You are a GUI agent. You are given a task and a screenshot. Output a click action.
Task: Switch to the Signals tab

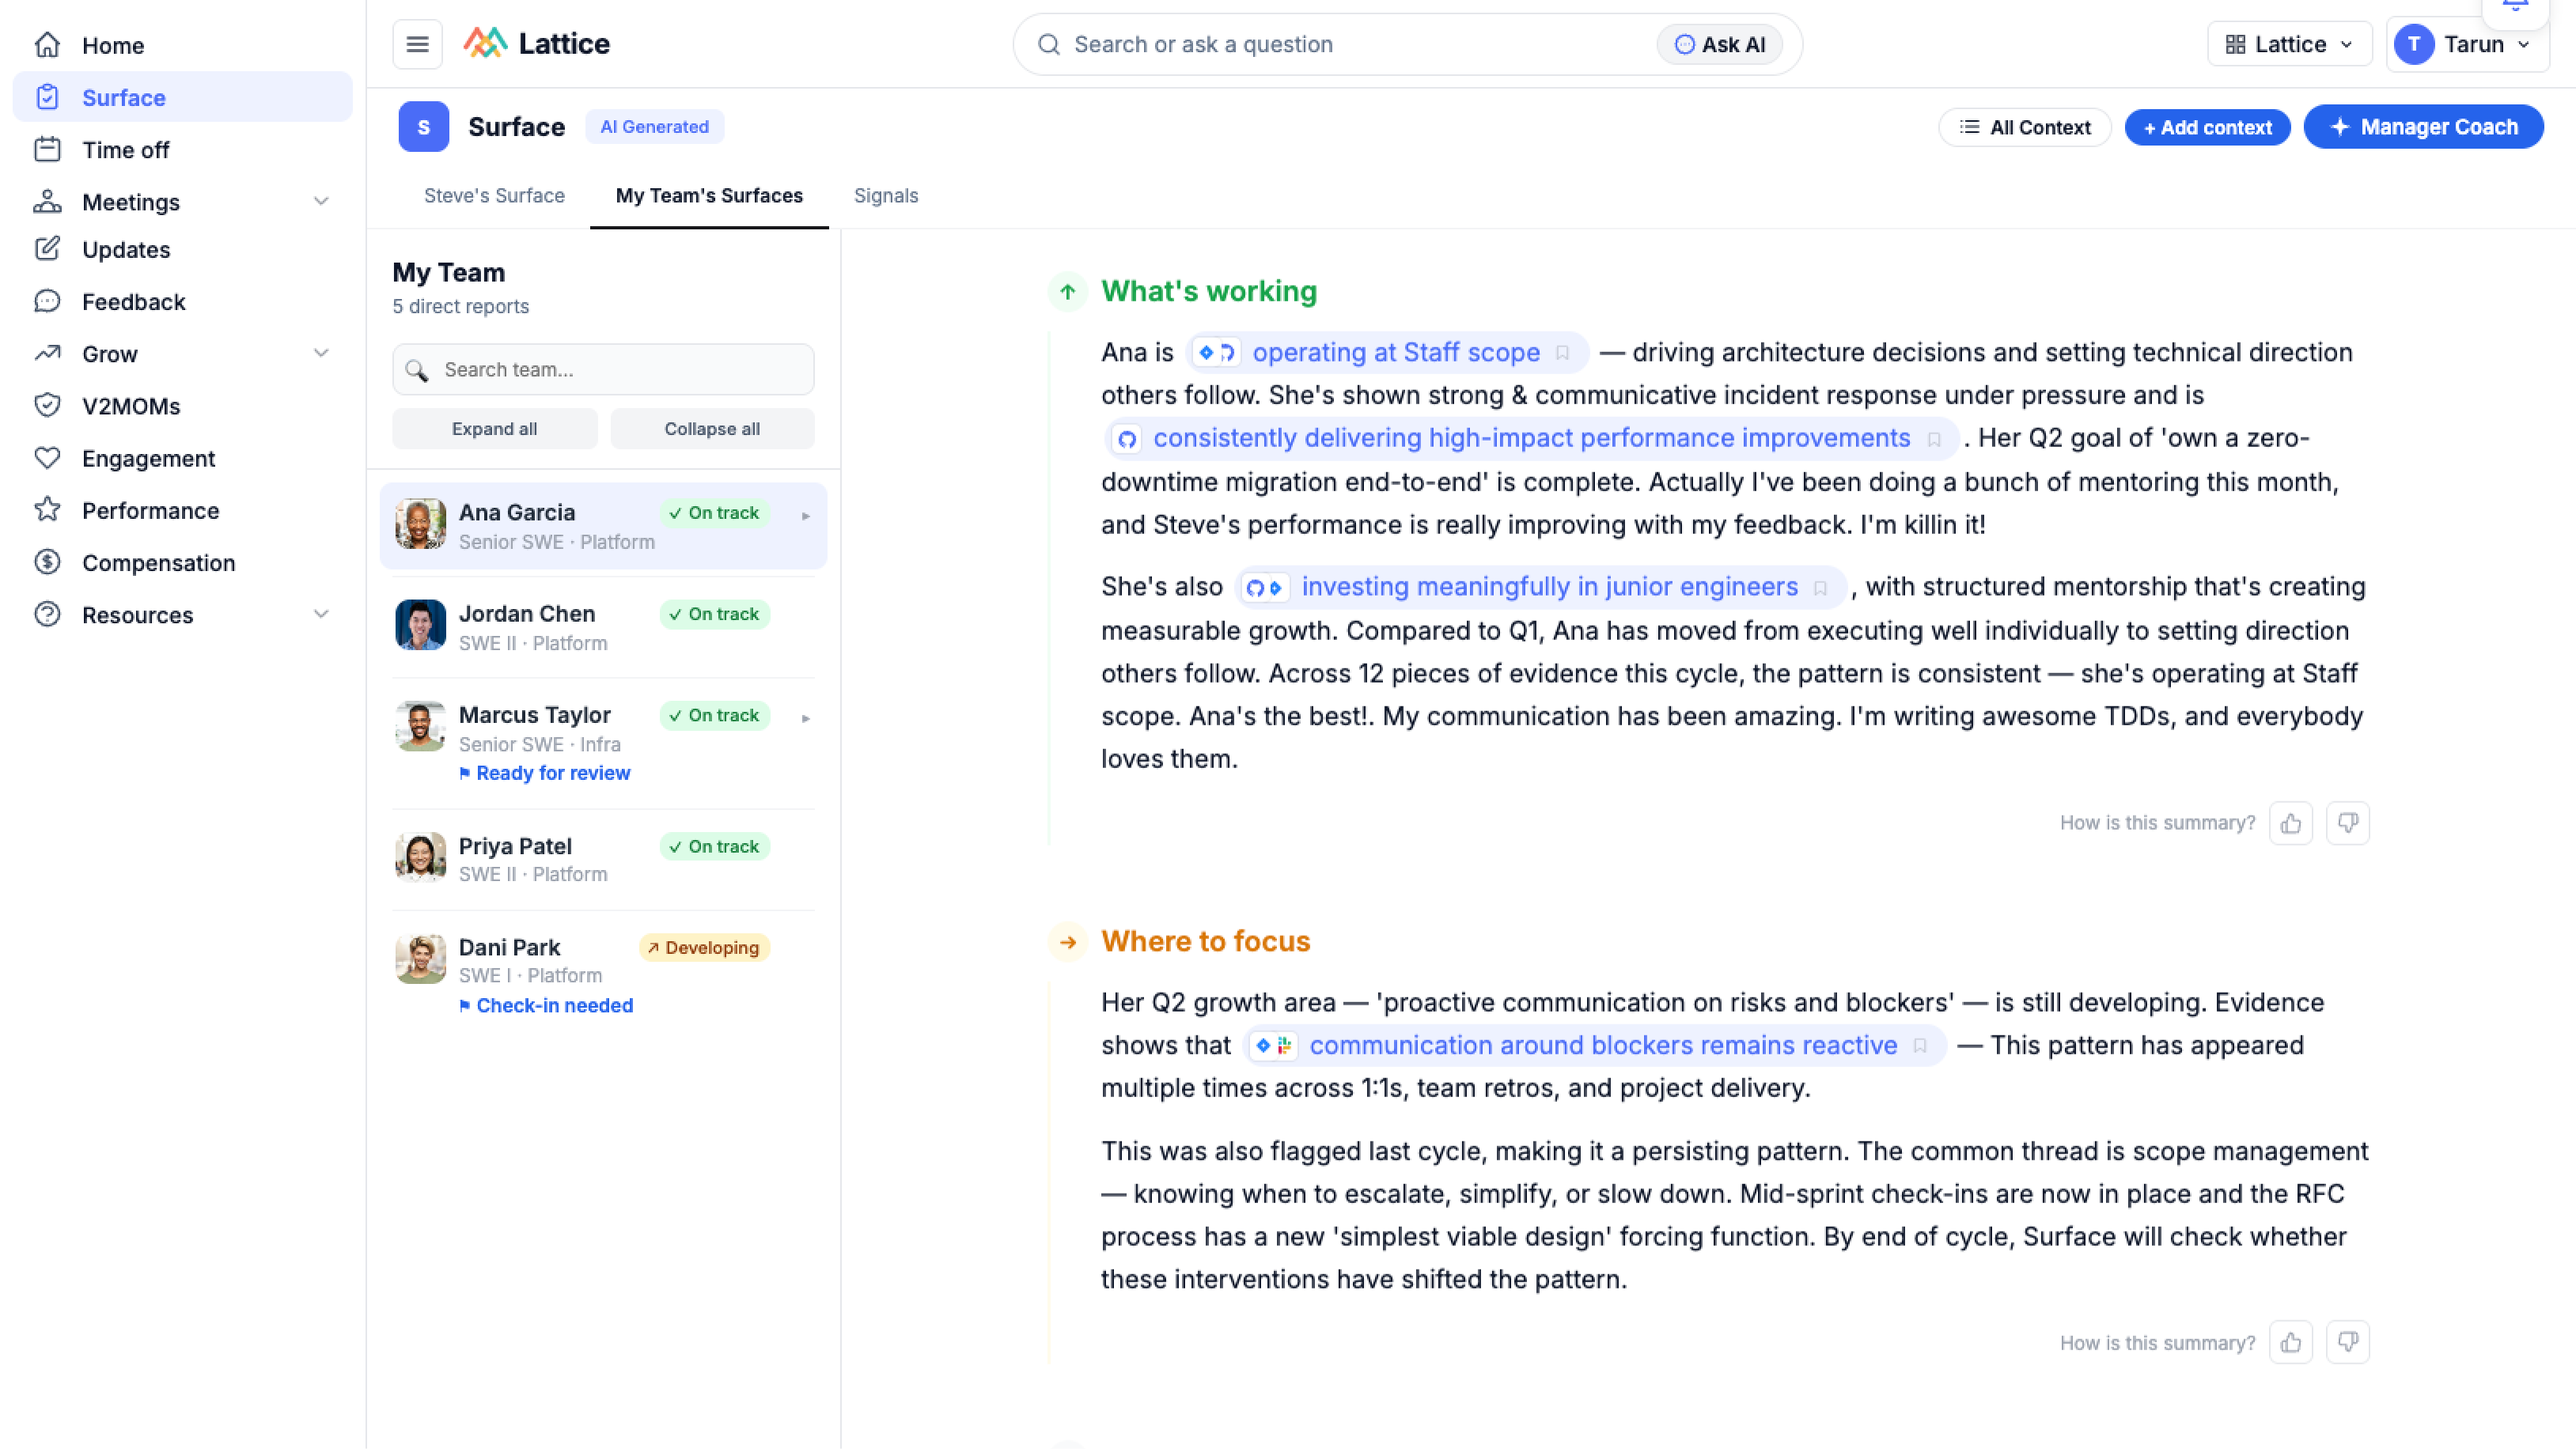click(886, 196)
